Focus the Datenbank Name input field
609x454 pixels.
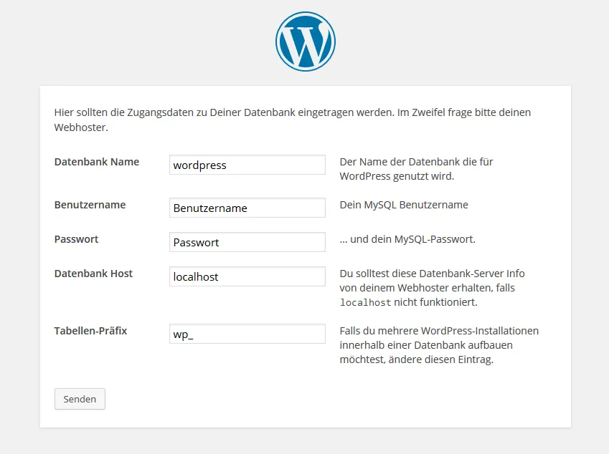pos(247,165)
